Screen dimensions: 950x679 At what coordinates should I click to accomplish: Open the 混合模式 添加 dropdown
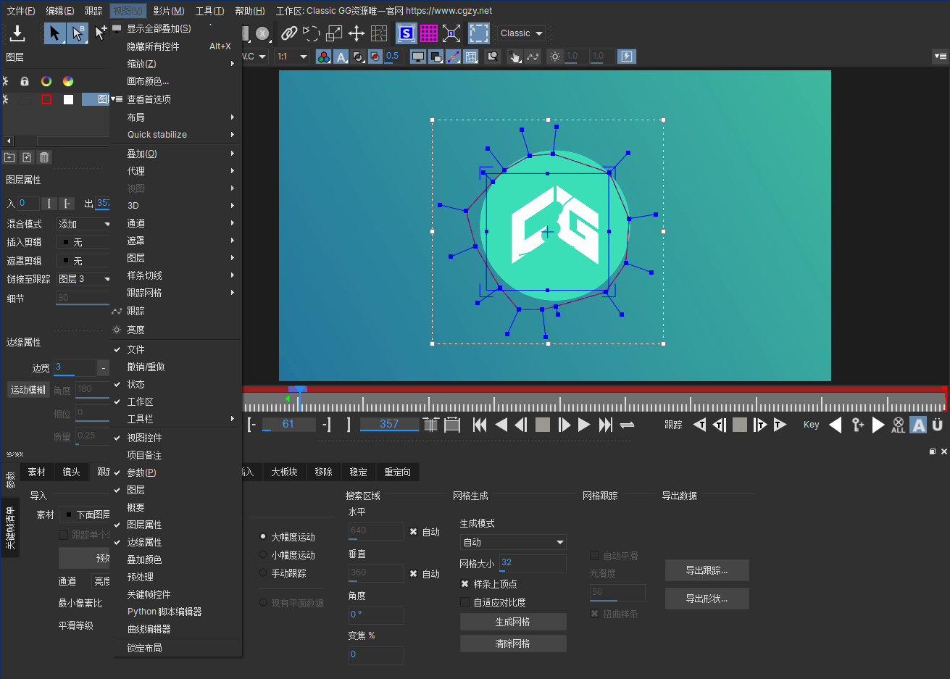84,224
